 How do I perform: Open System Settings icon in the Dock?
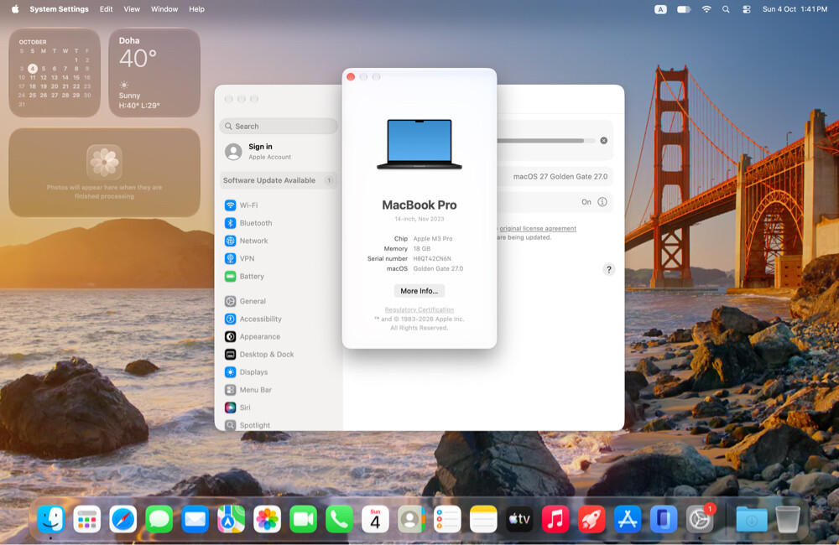(x=700, y=519)
